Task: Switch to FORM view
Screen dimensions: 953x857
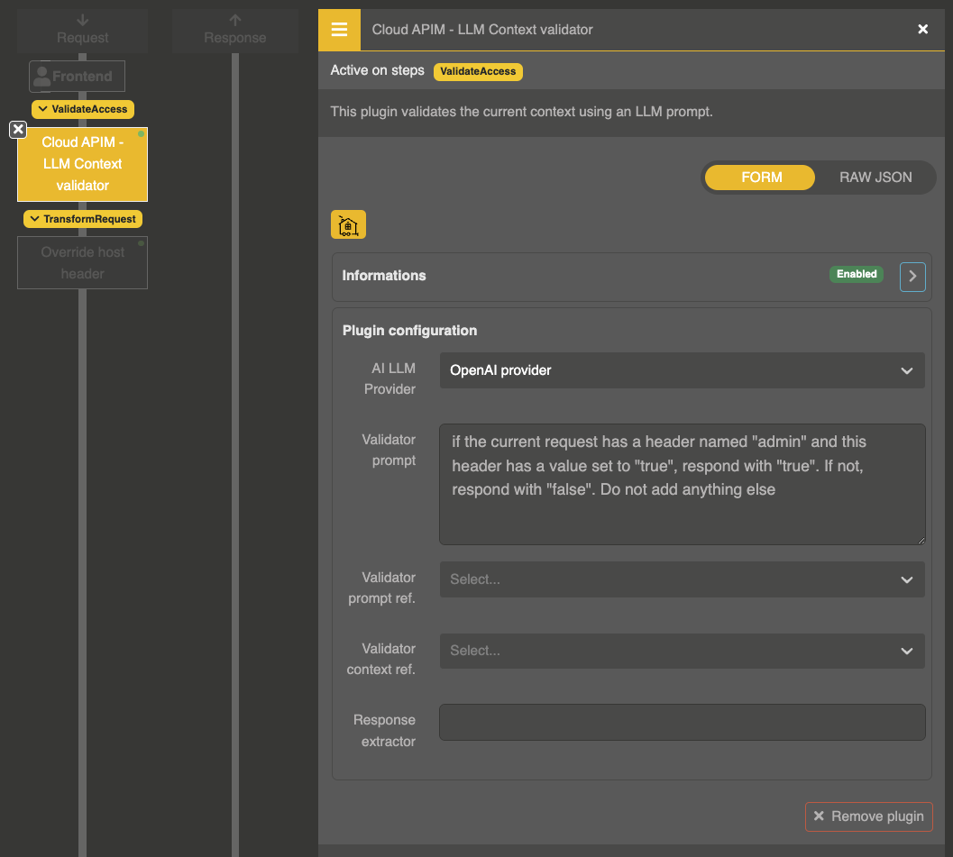Action: click(760, 178)
